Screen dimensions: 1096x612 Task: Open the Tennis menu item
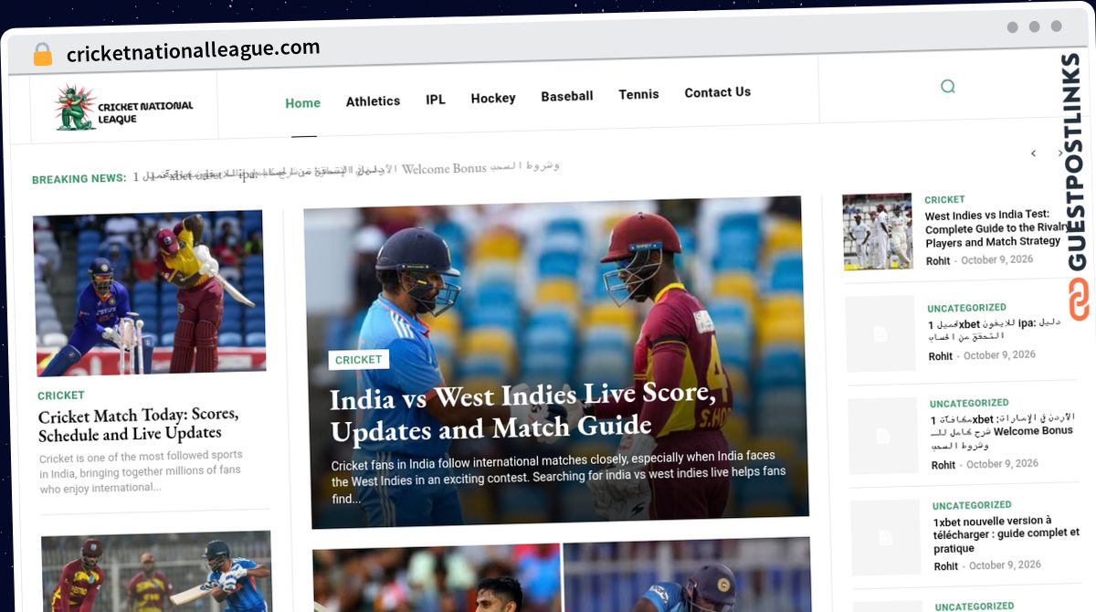[638, 94]
